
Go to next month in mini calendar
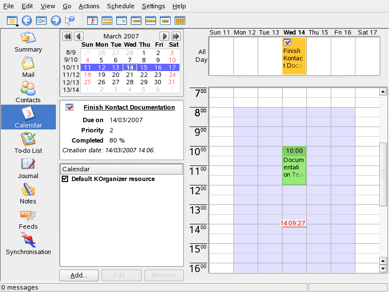coord(164,36)
